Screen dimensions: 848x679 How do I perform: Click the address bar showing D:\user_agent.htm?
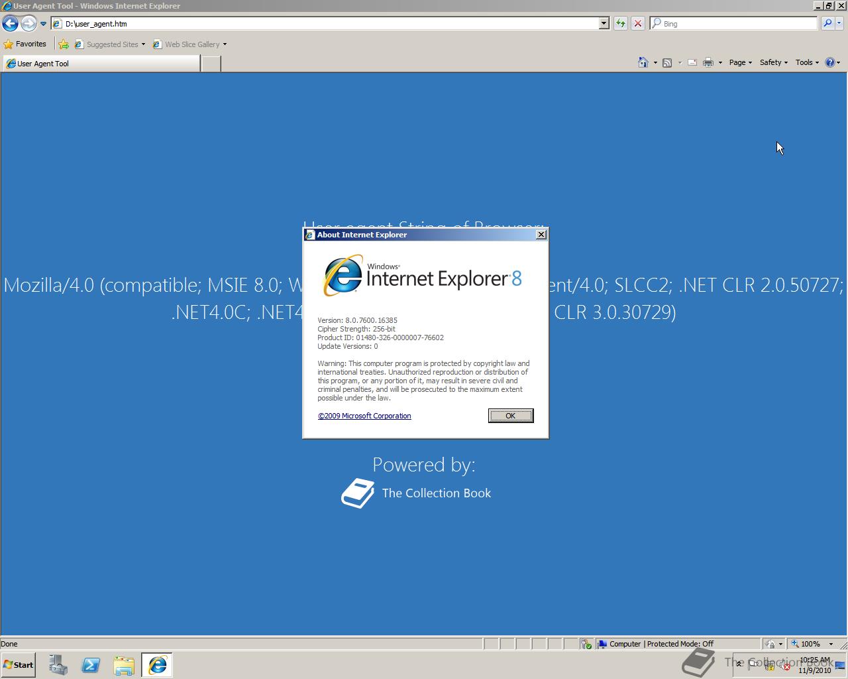coord(325,23)
